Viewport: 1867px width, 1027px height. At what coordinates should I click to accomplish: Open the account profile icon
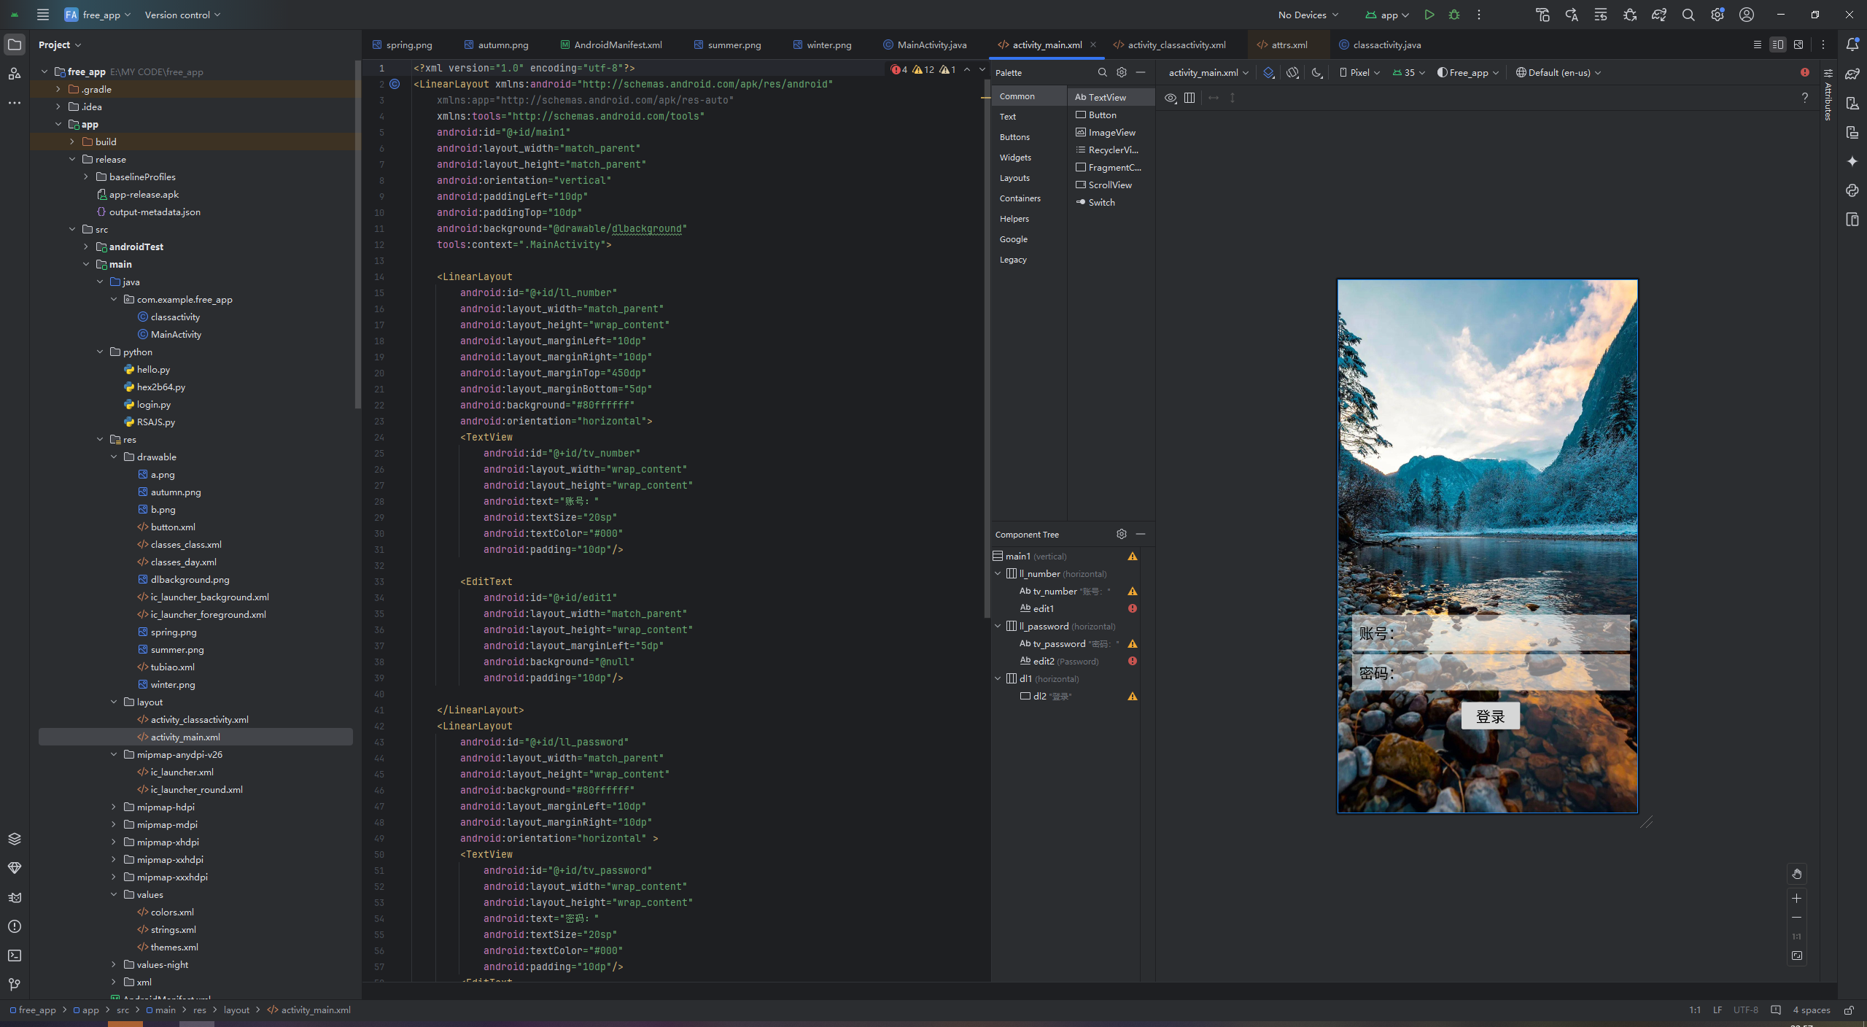[x=1747, y=15]
